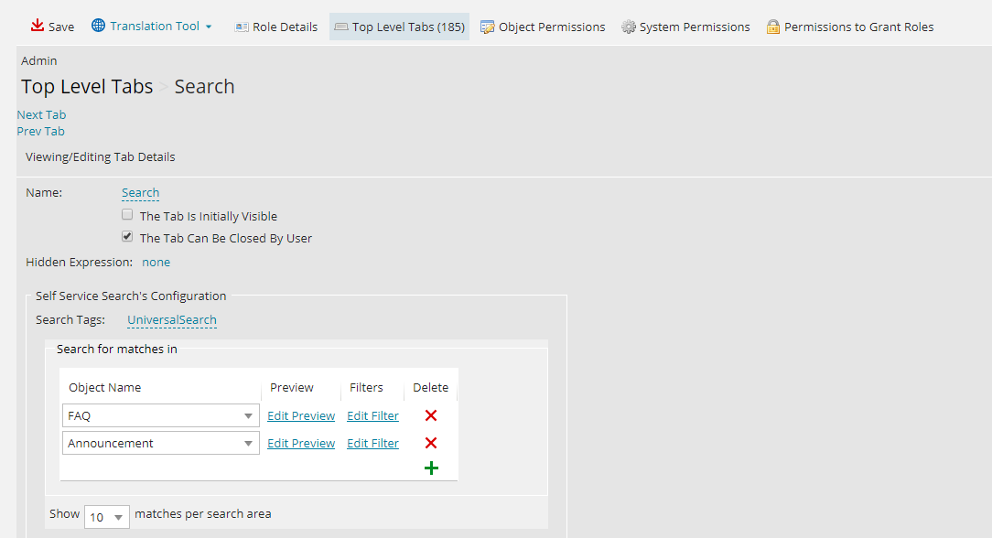992x538 pixels.
Task: Edit the UniversalSearch search tags
Action: (x=171, y=320)
